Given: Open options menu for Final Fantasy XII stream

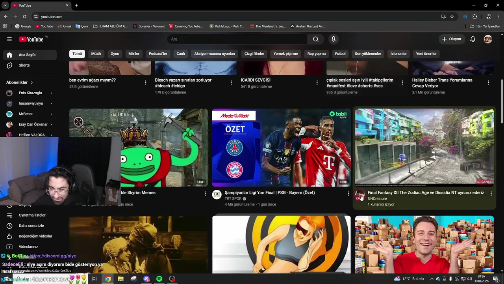Looking at the screenshot, I should (491, 193).
